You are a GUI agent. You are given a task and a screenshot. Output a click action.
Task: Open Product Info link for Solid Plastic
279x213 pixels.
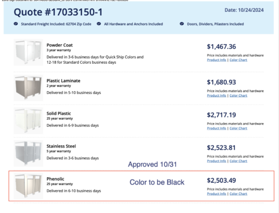click(217, 128)
